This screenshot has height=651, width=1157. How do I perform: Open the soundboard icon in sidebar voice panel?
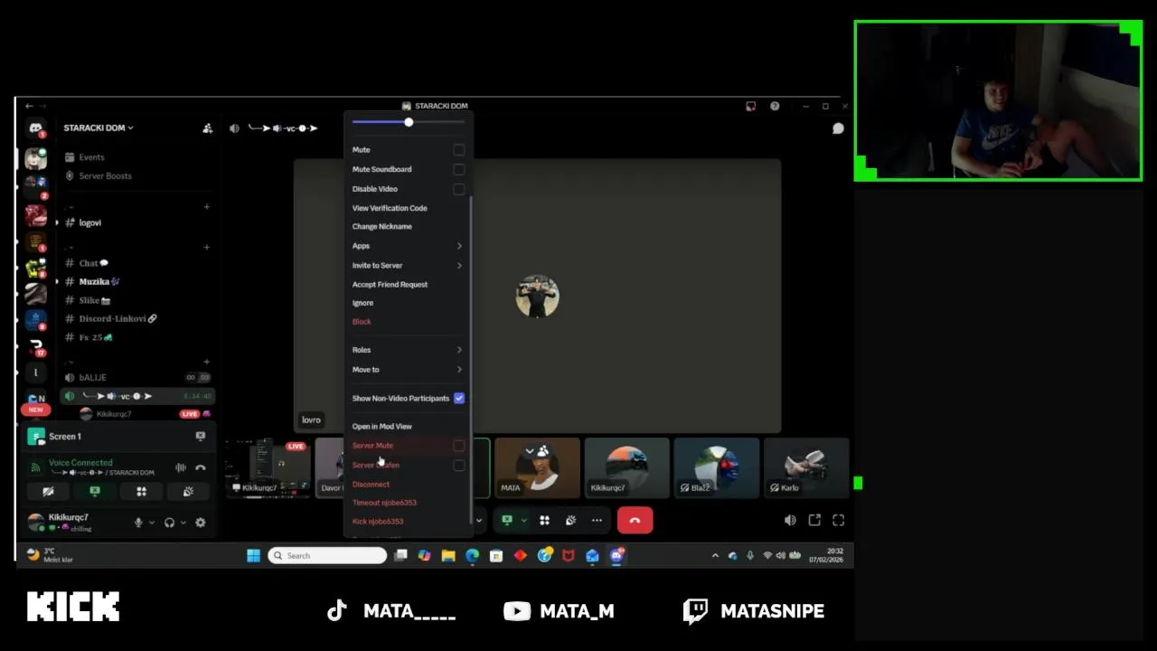point(188,492)
